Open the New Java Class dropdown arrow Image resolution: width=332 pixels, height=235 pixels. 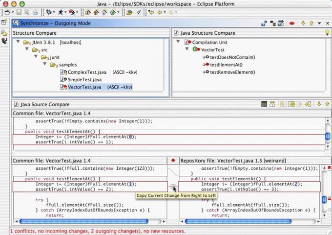tap(118, 12)
